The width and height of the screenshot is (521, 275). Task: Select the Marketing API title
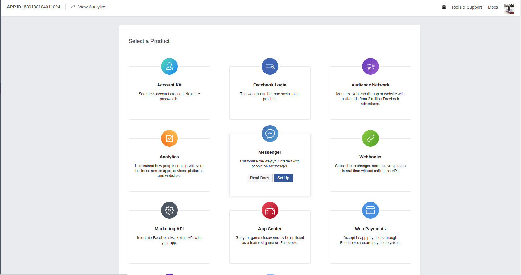pos(169,229)
